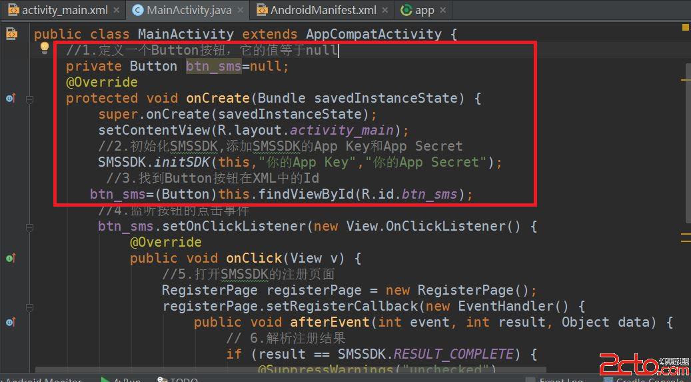Open the AndroidManifest.xml tab
Image resolution: width=691 pixels, height=382 pixels.
coord(323,10)
